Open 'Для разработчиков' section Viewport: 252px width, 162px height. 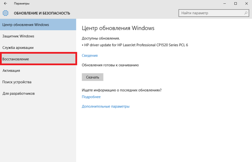pyautogui.click(x=38, y=94)
